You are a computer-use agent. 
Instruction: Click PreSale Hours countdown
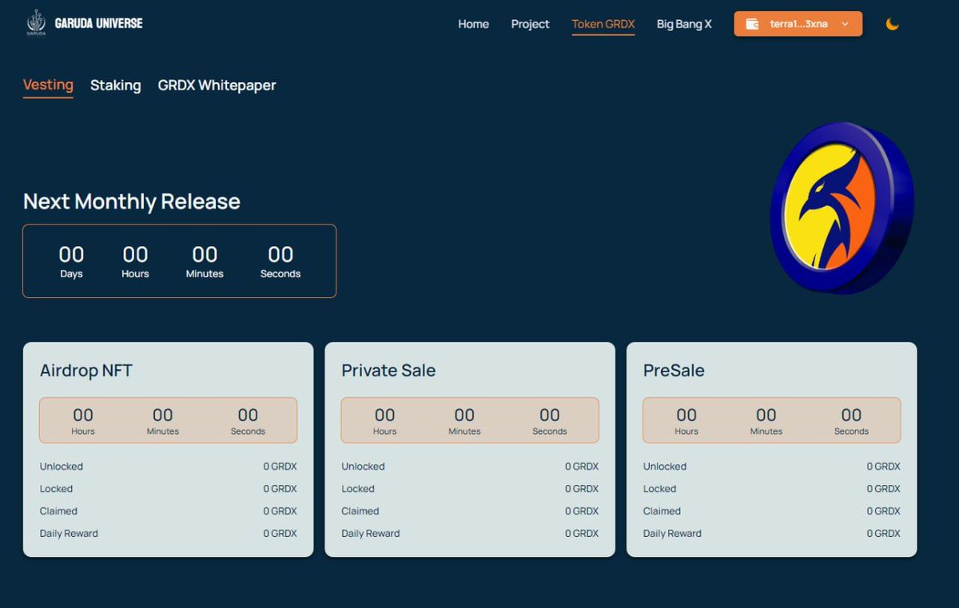tap(686, 415)
